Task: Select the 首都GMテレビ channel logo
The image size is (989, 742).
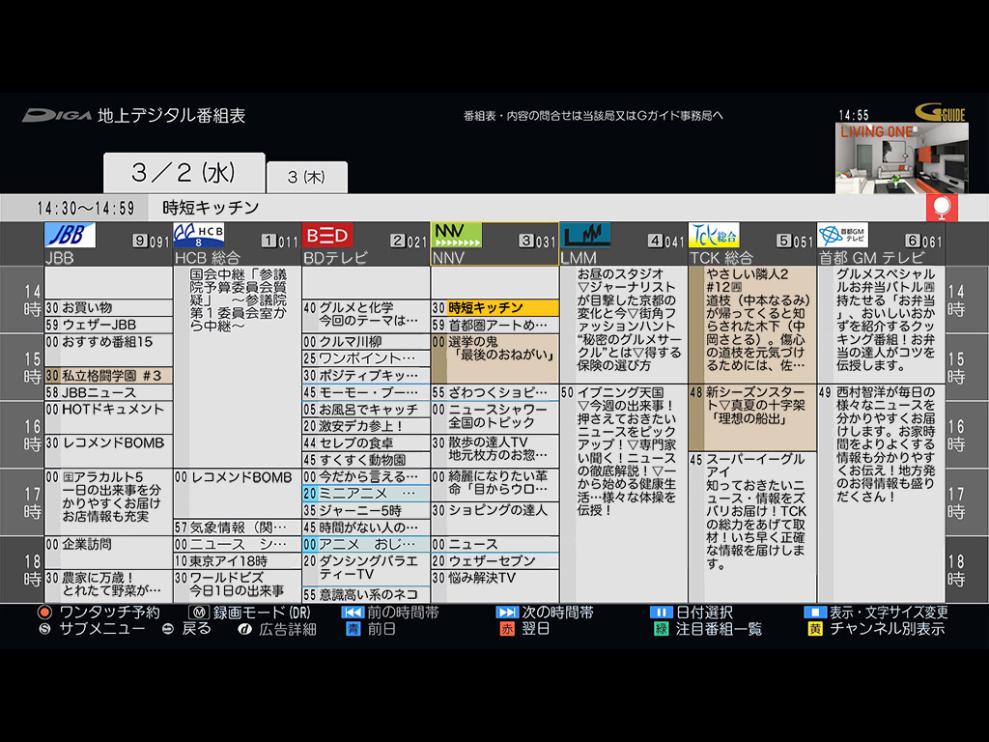Action: [x=842, y=236]
